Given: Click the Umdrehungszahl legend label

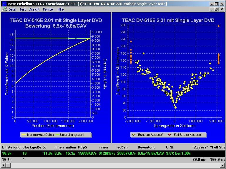Looking at the screenshot, I should coord(72,135).
